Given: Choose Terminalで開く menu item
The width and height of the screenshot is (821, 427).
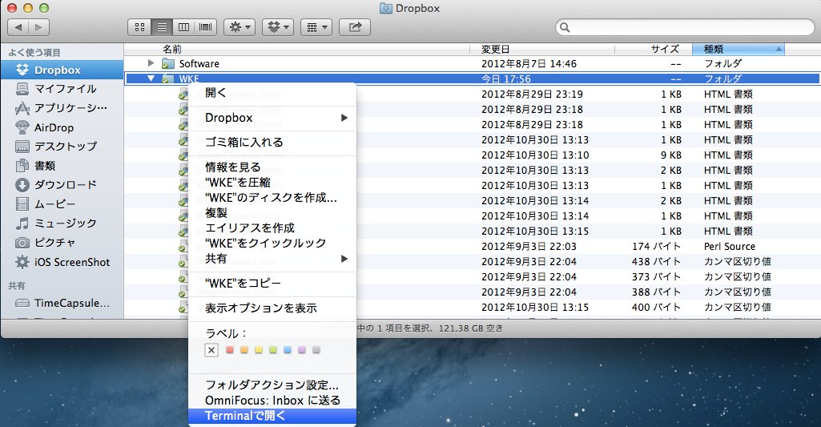Looking at the screenshot, I should pos(272,416).
